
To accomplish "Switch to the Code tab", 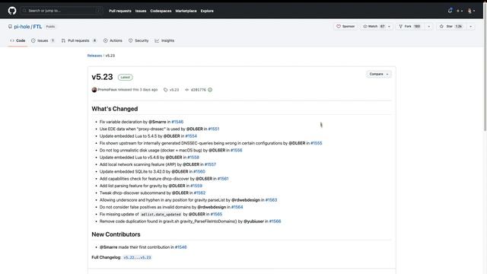I will coord(18,40).
